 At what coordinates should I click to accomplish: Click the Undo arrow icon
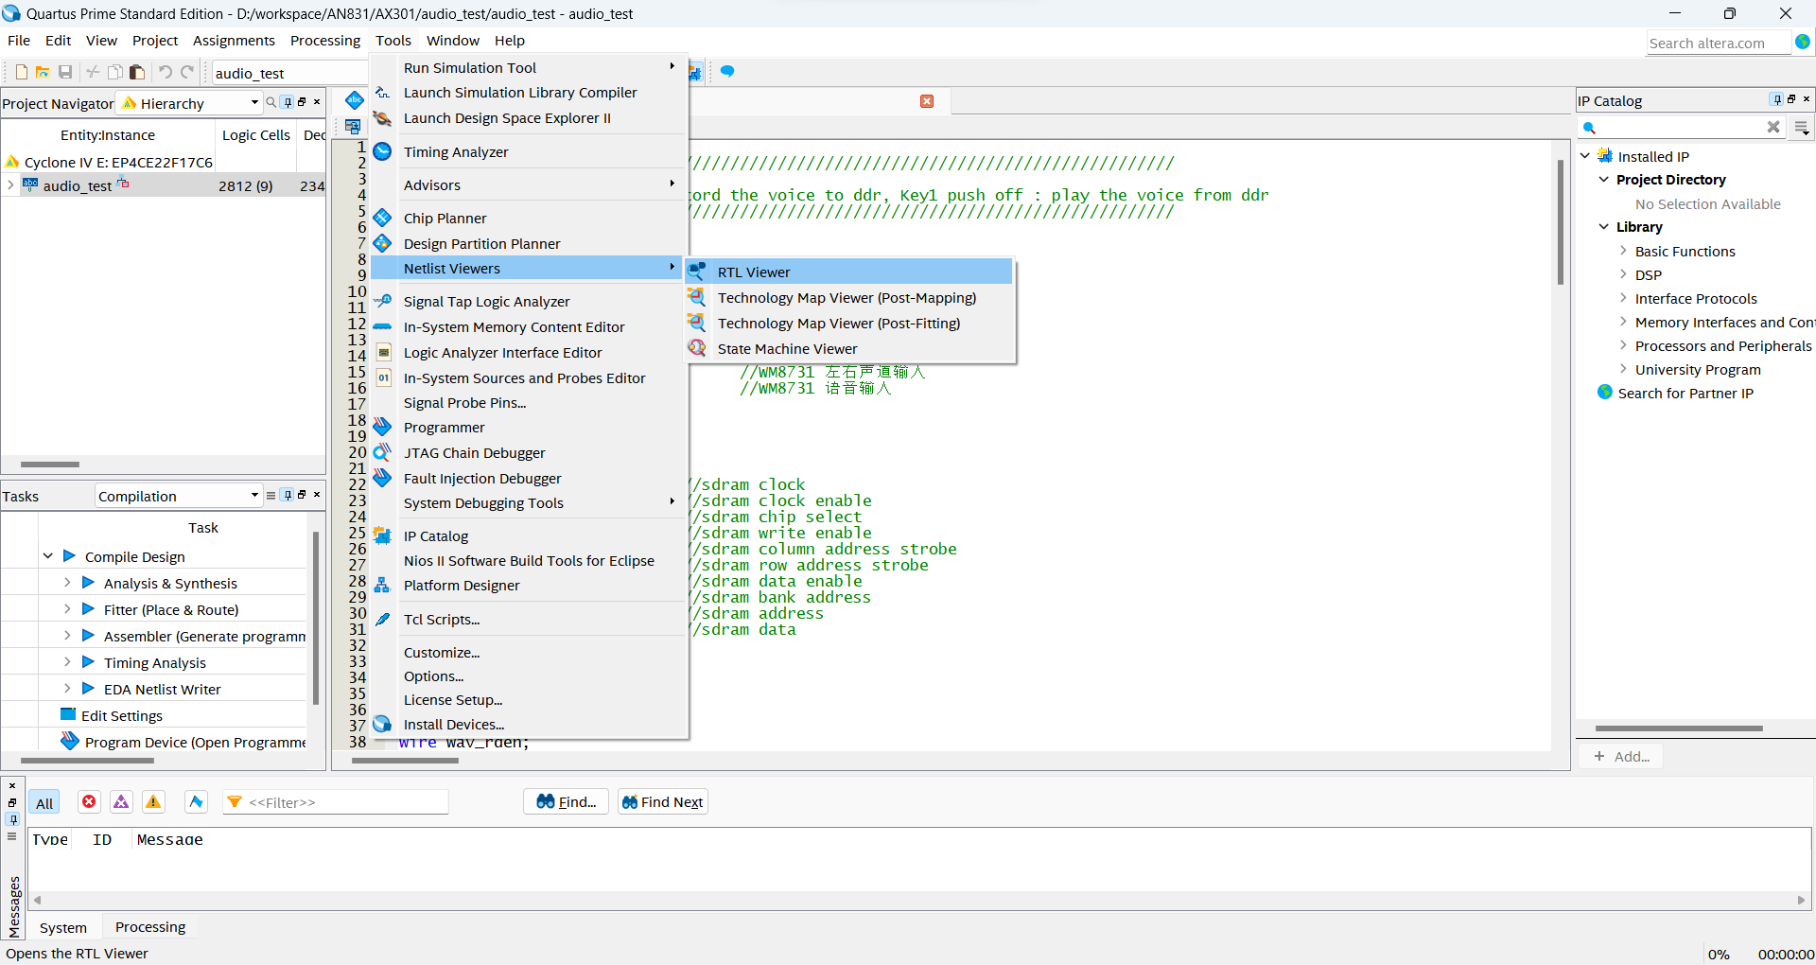166,72
